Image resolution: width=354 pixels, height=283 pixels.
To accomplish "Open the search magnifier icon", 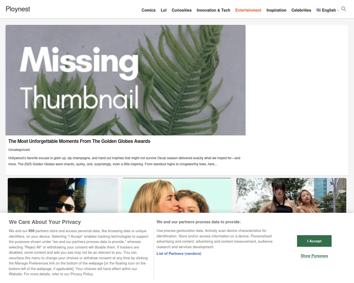I will pyautogui.click(x=343, y=9).
